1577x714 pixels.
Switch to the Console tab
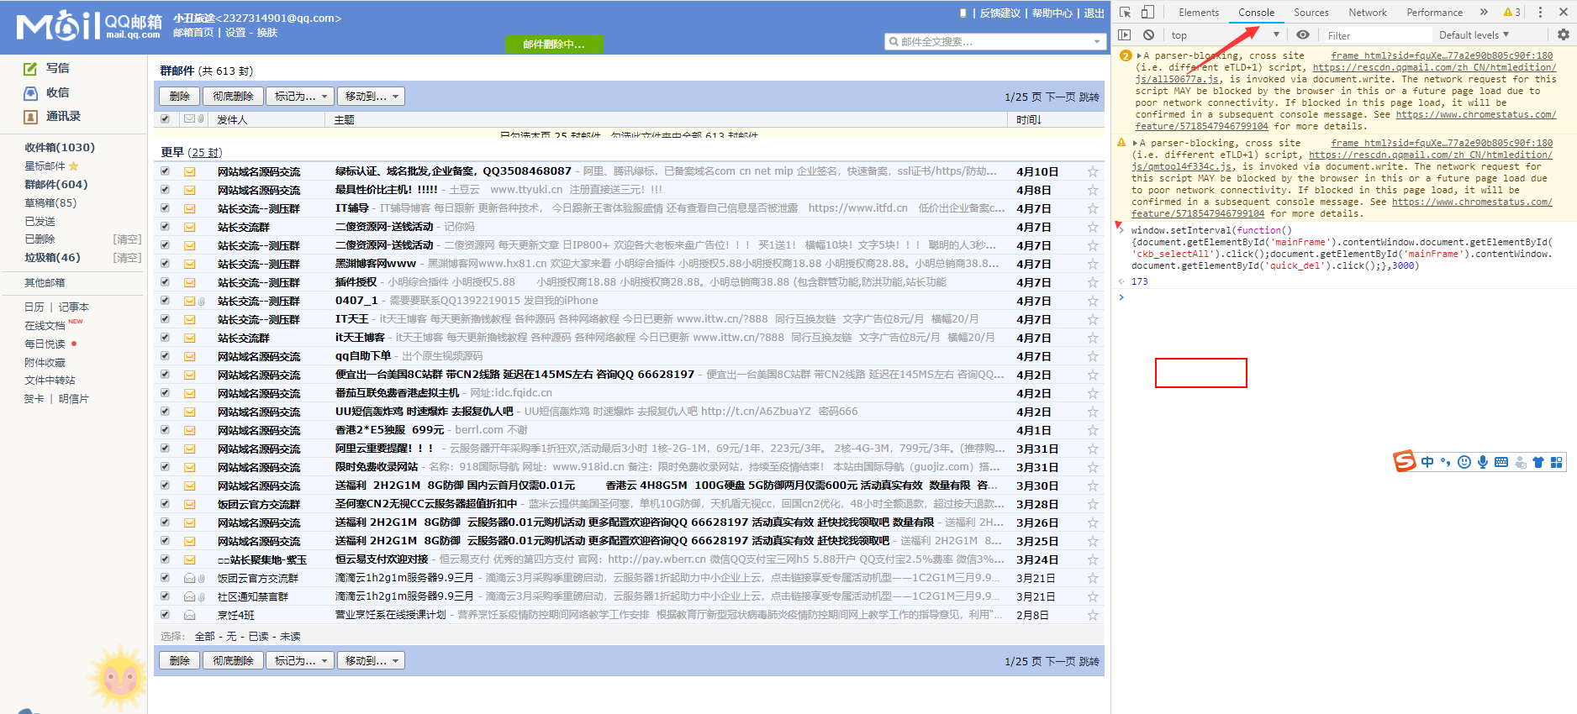(x=1256, y=13)
